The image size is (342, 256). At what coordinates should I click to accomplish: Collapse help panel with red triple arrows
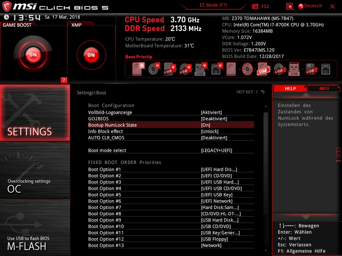coord(338,161)
